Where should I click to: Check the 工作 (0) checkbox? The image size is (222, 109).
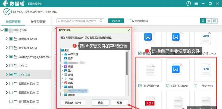[x=11, y=66]
